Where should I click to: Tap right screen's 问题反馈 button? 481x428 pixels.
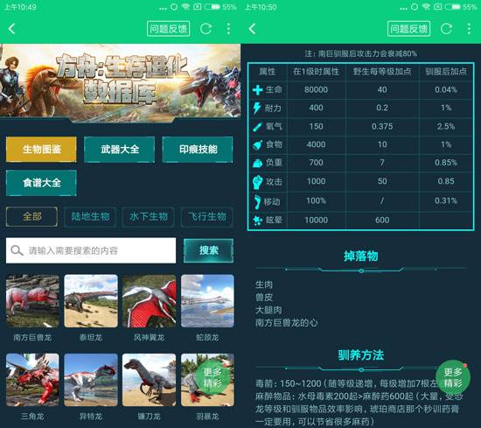[x=408, y=29]
